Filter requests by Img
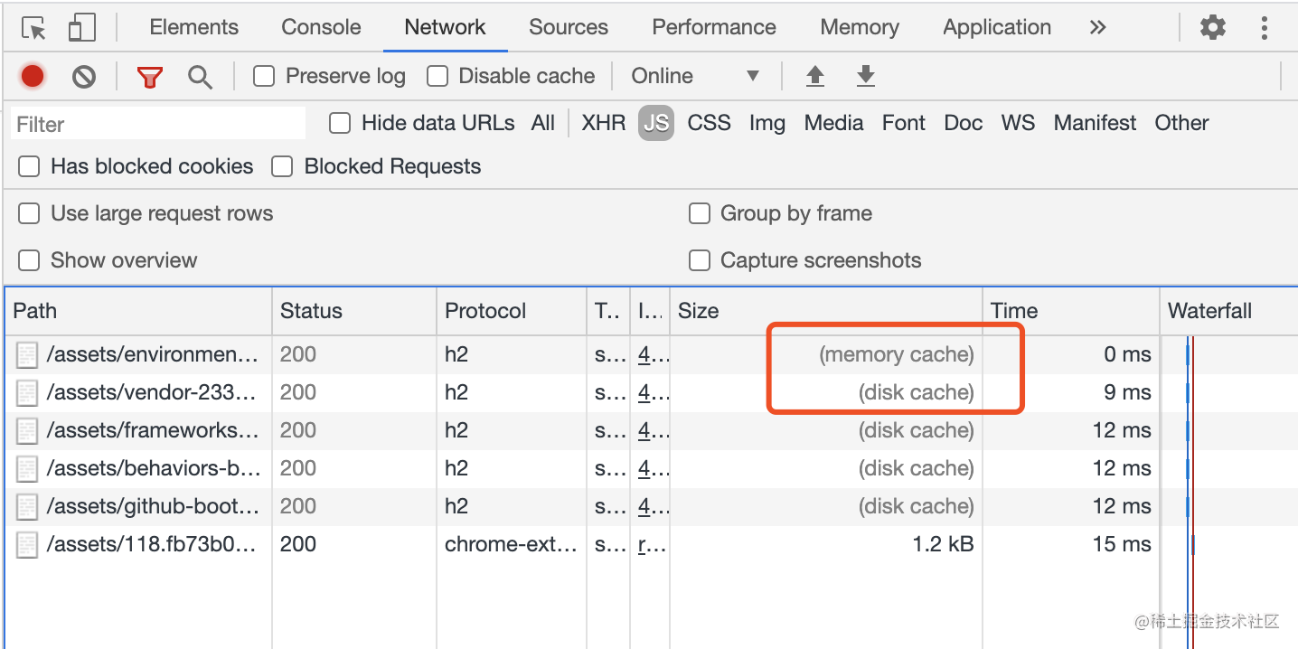Viewport: 1298px width, 649px height. point(767,123)
